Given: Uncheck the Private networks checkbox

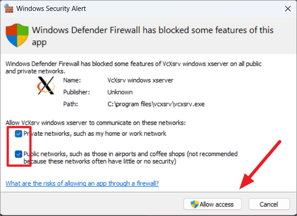Looking at the screenshot, I should click(18, 134).
